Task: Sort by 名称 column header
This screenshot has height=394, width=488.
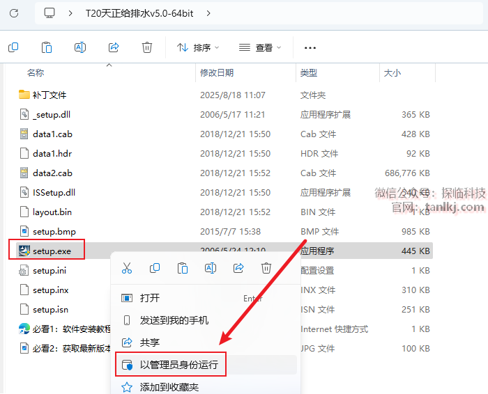Action: (x=36, y=72)
